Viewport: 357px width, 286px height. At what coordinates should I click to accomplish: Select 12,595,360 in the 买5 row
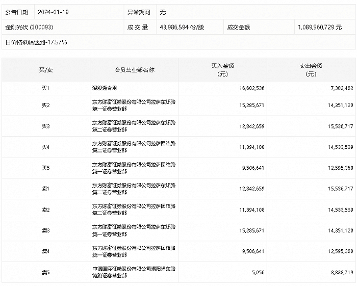click(x=341, y=168)
